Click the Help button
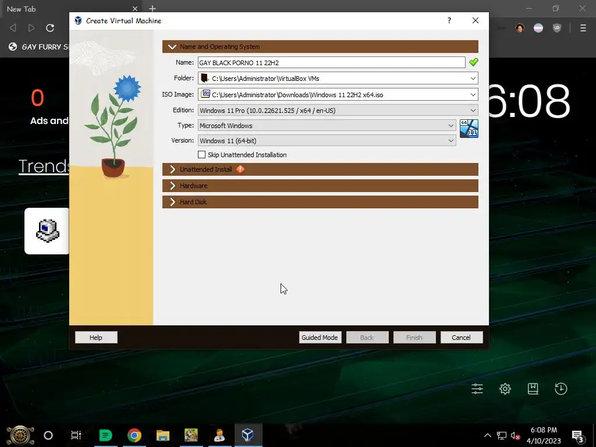Screen dimensions: 596x447 coord(96,338)
